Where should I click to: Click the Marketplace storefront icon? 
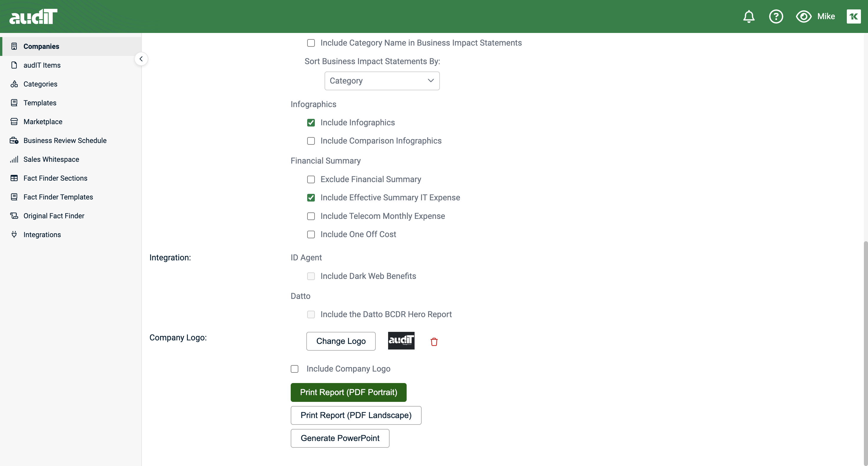point(14,122)
